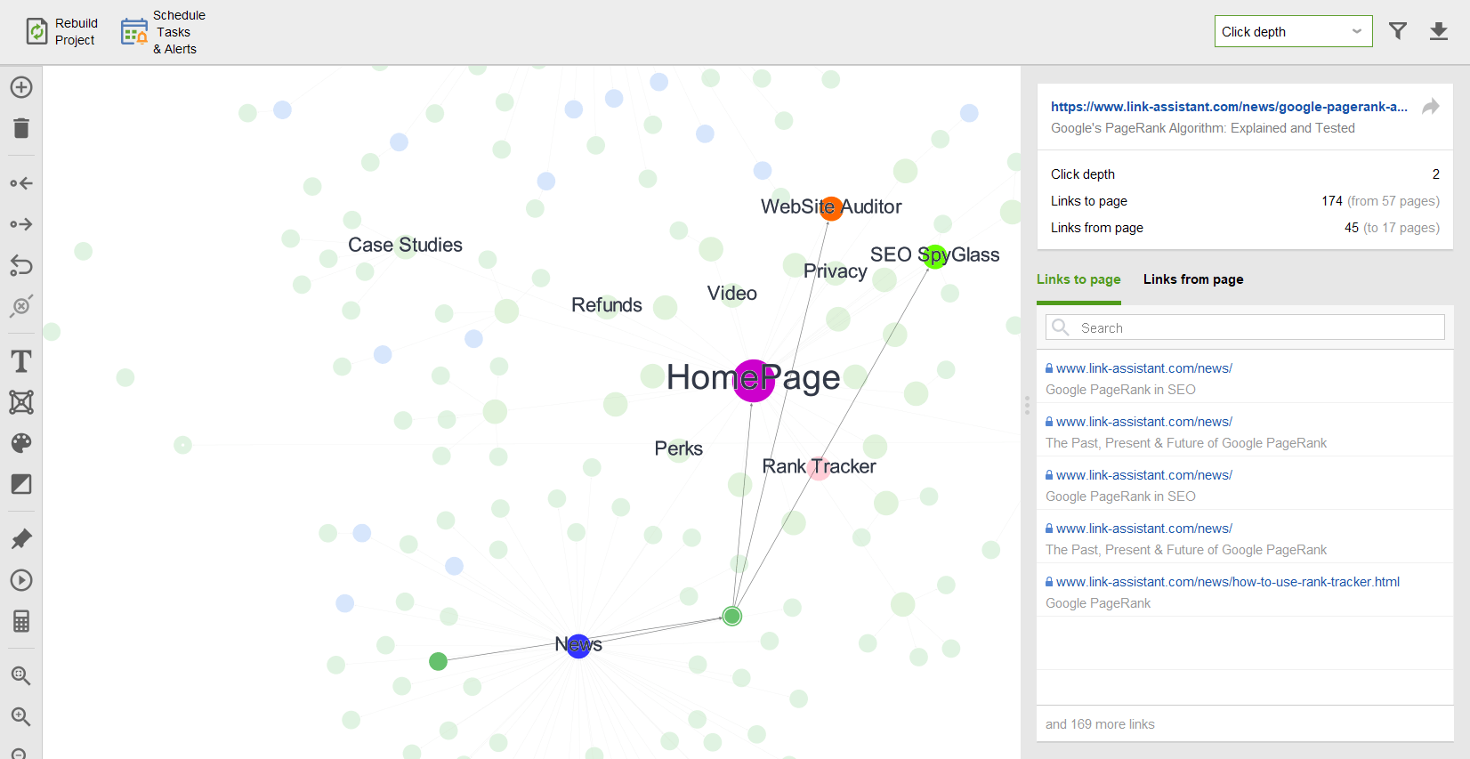Click the links Search field
The image size is (1470, 759).
click(x=1245, y=327)
